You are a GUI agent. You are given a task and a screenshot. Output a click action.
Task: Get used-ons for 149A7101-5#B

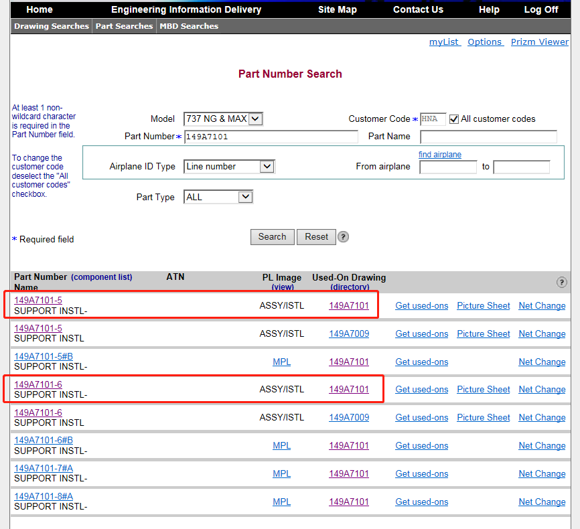(422, 362)
